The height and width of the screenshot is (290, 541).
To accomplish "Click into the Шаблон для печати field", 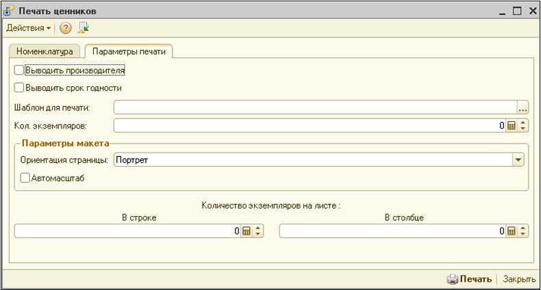I will (x=315, y=107).
